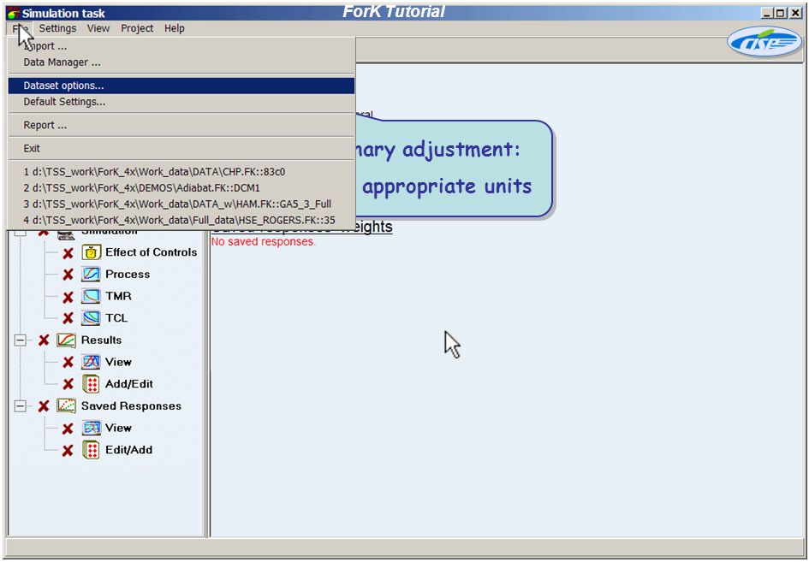Image resolution: width=809 pixels, height=562 pixels.
Task: Open recent file CHP.FK::83c0
Action: 181,172
